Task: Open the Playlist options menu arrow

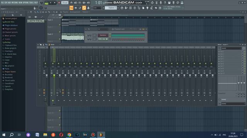Action: [x=28, y=12]
